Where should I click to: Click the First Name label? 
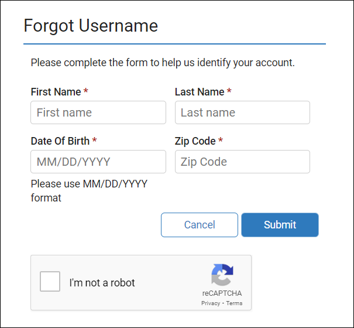point(56,92)
